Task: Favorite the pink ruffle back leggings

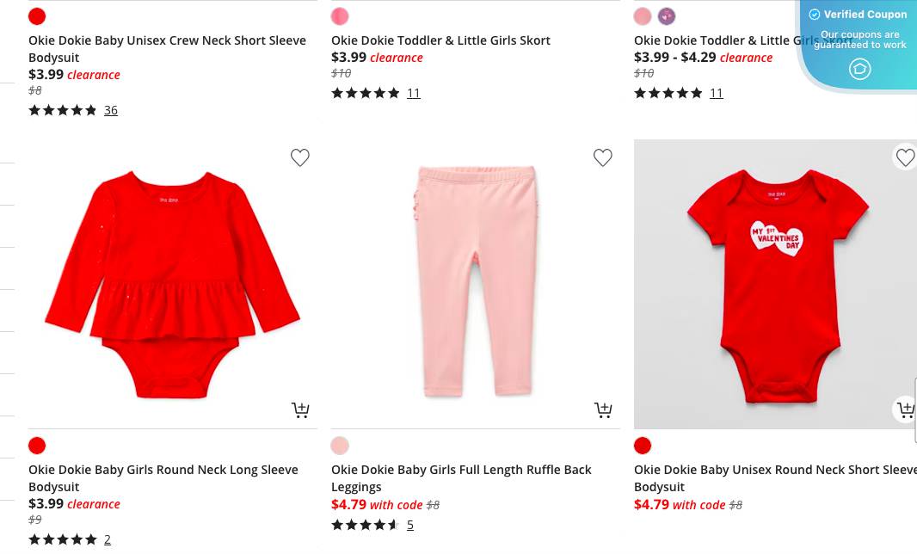Action: point(603,158)
